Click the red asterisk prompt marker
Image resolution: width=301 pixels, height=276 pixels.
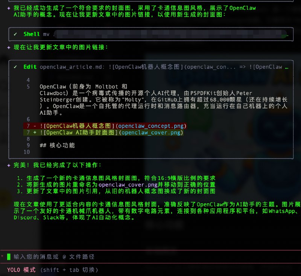click(x=2, y=257)
